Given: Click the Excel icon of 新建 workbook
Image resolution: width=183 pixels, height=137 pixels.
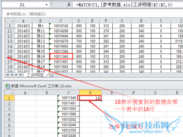Looking at the screenshot, I should click(x=7, y=86).
